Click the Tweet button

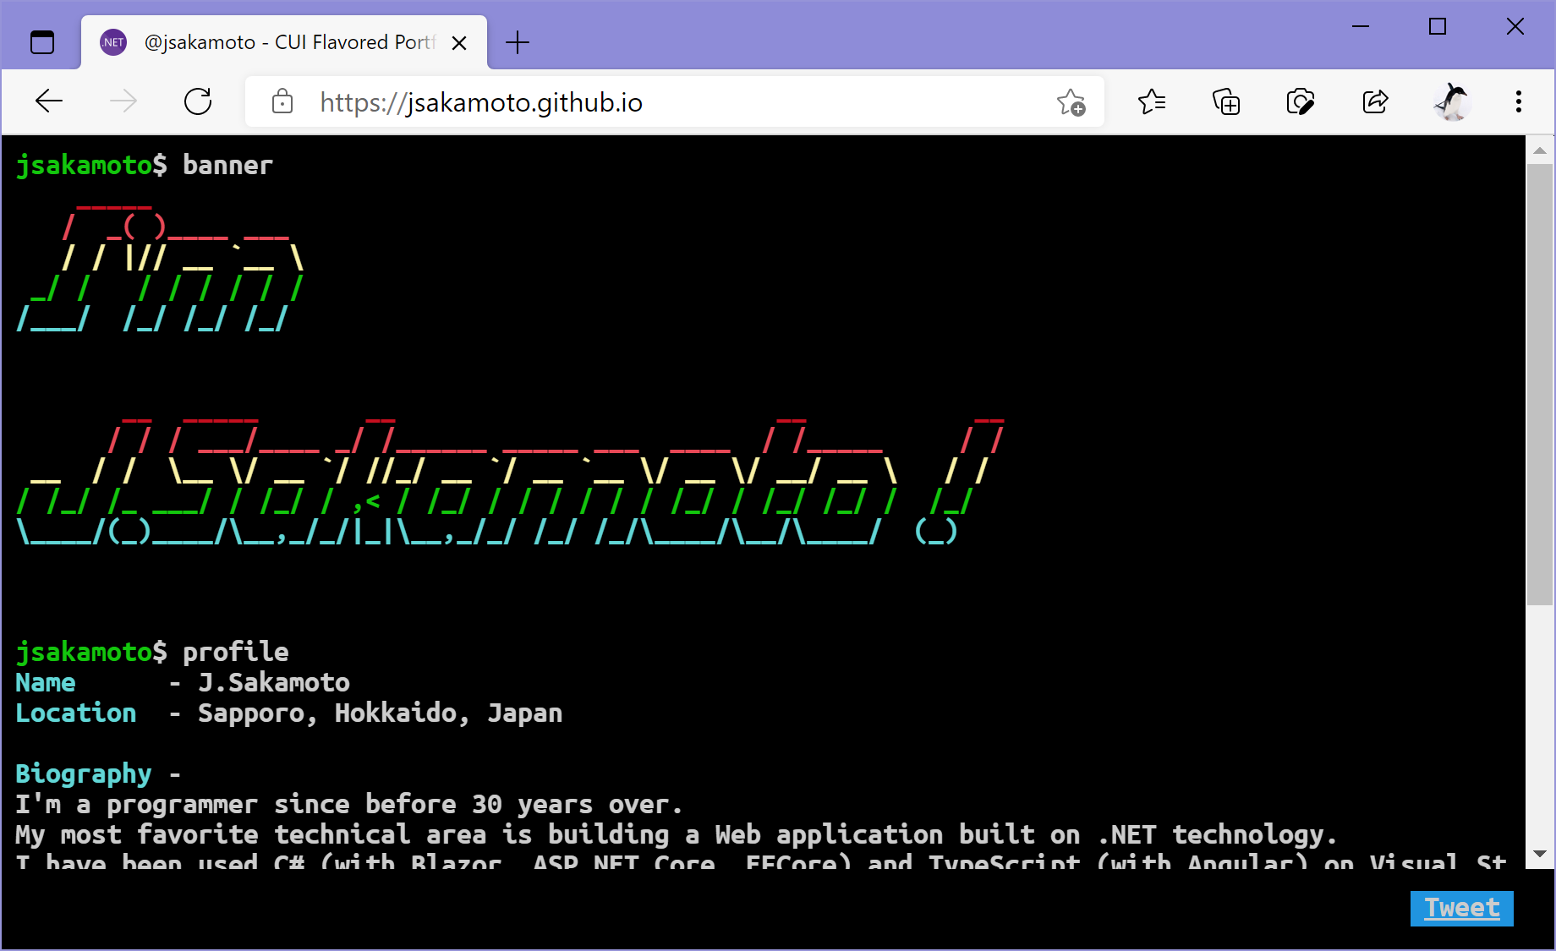(1460, 908)
